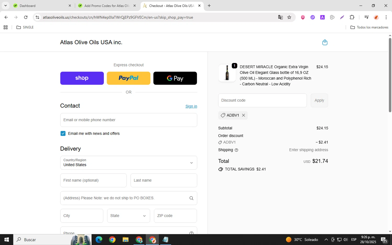Close the Add Promo Codes tab
The height and width of the screenshot is (245, 392).
(135, 5)
